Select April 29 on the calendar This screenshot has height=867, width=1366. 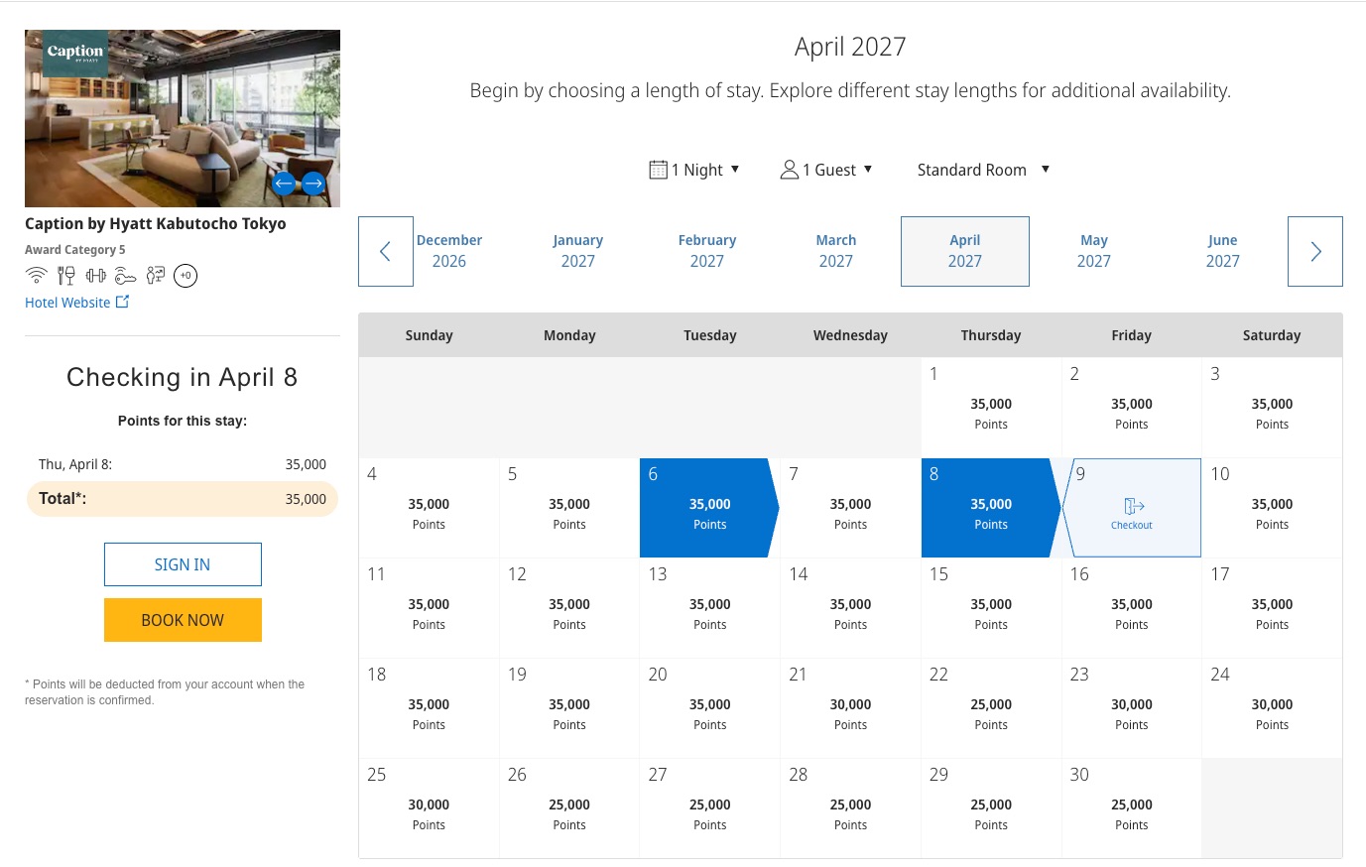tap(991, 808)
